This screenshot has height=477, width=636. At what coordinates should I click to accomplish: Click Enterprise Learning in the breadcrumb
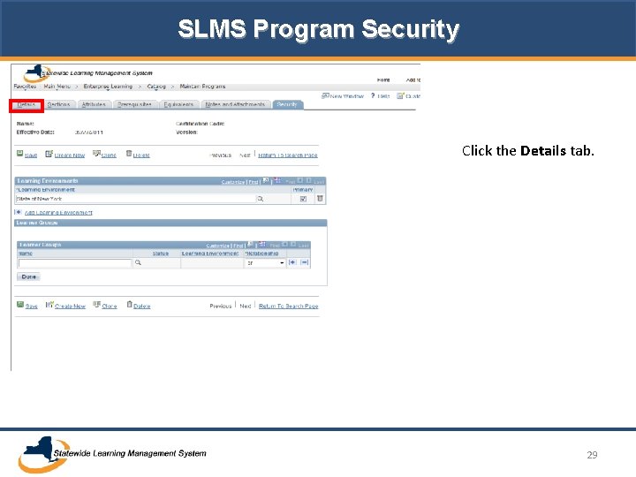[x=108, y=87]
